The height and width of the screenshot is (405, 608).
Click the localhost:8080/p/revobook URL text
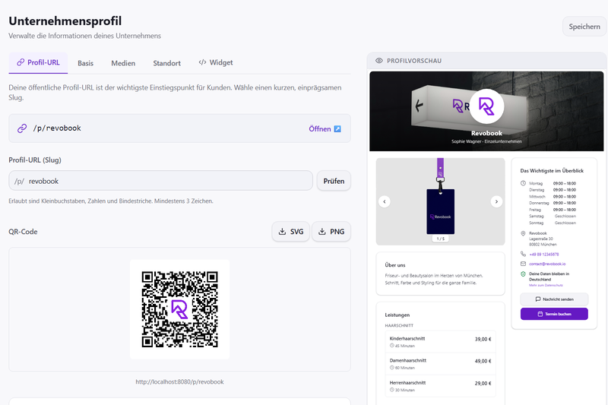tap(179, 381)
